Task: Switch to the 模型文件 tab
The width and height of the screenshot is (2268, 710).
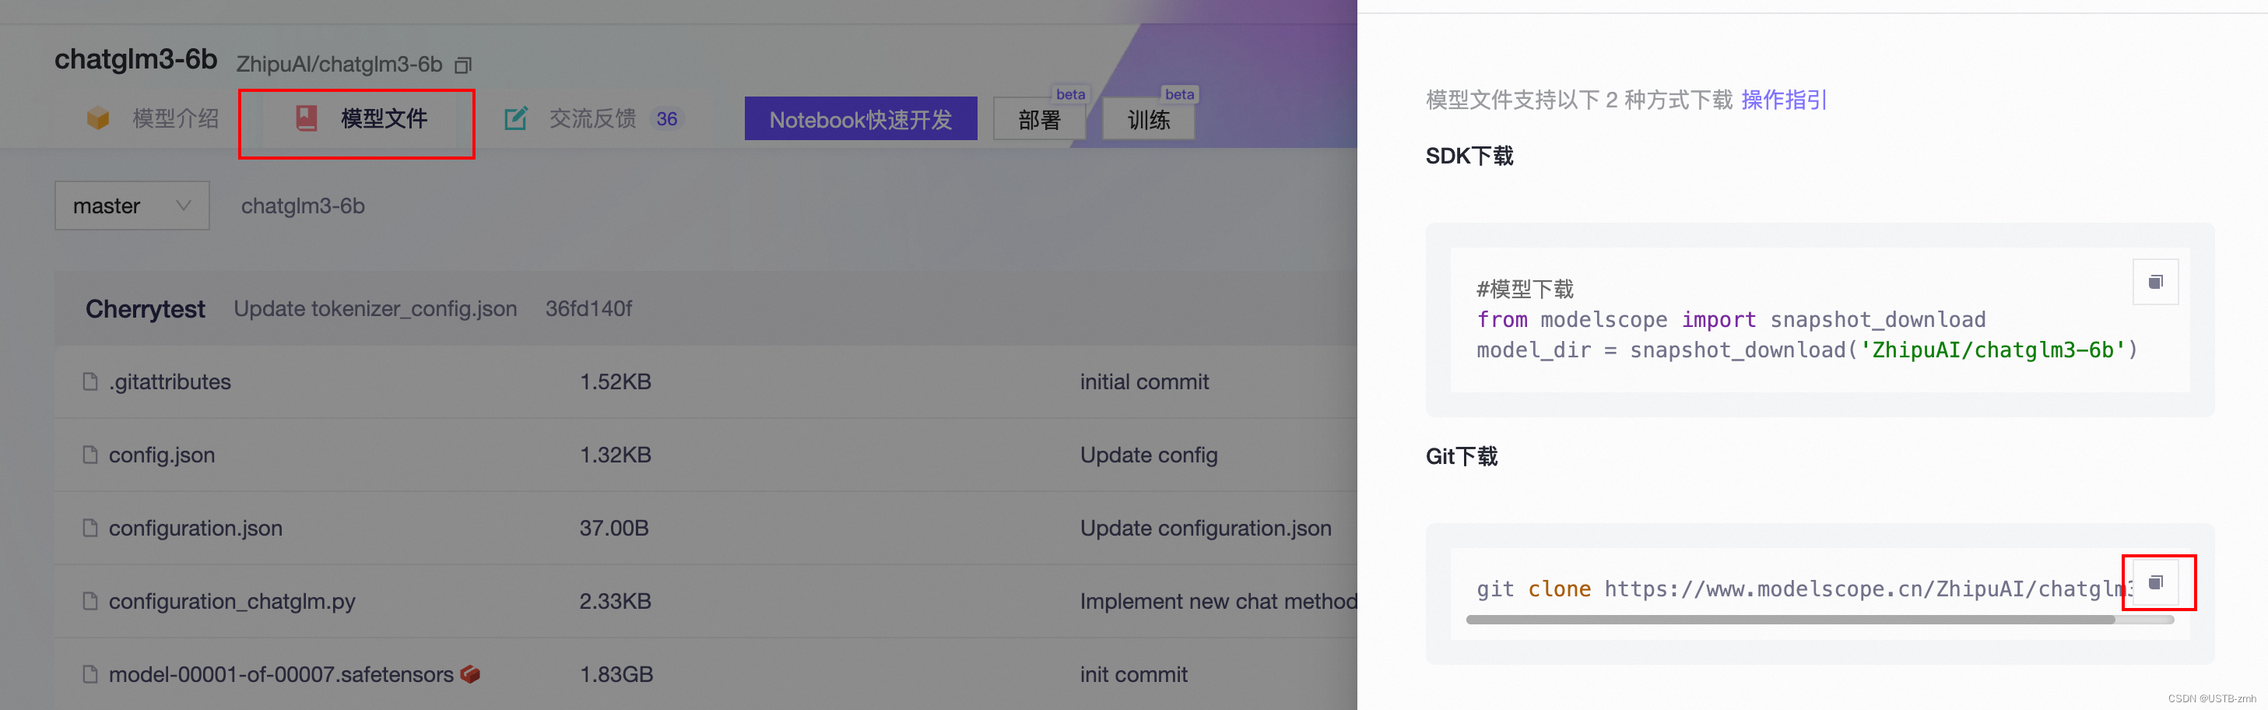Action: point(361,118)
